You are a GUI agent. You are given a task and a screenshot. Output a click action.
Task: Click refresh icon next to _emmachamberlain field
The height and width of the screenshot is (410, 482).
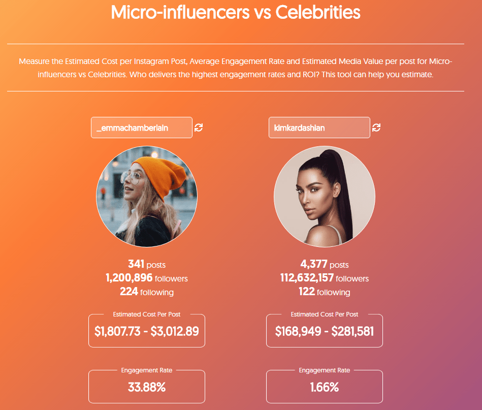click(199, 128)
